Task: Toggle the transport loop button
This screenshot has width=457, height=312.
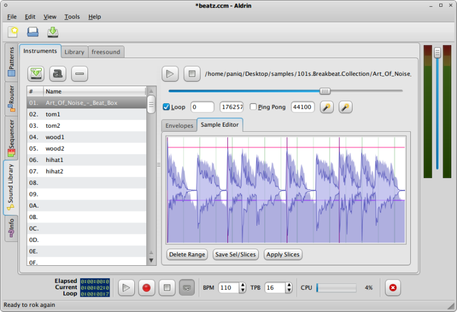Action: pyautogui.click(x=186, y=288)
